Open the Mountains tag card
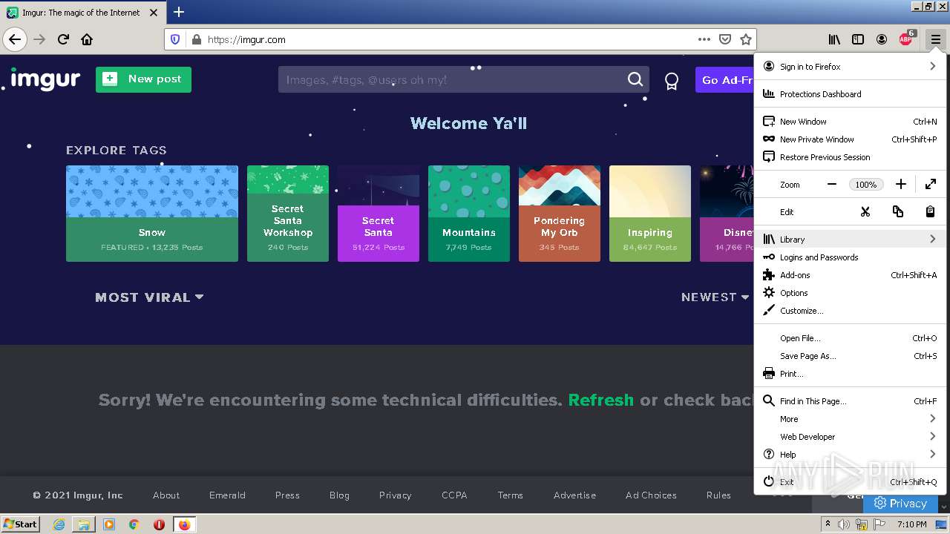The image size is (950, 534). (x=469, y=214)
